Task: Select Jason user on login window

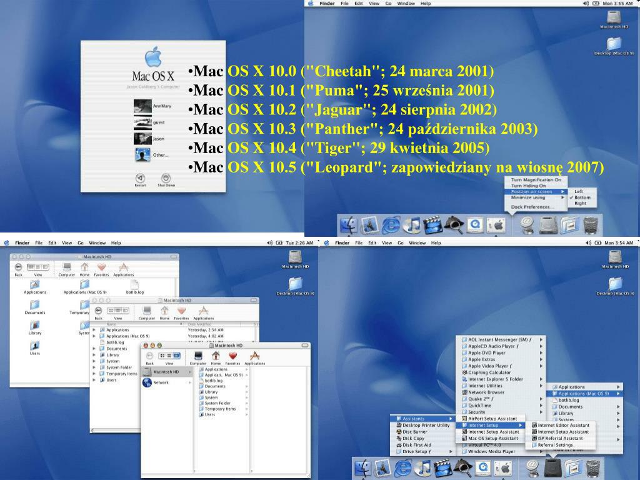Action: pos(149,139)
